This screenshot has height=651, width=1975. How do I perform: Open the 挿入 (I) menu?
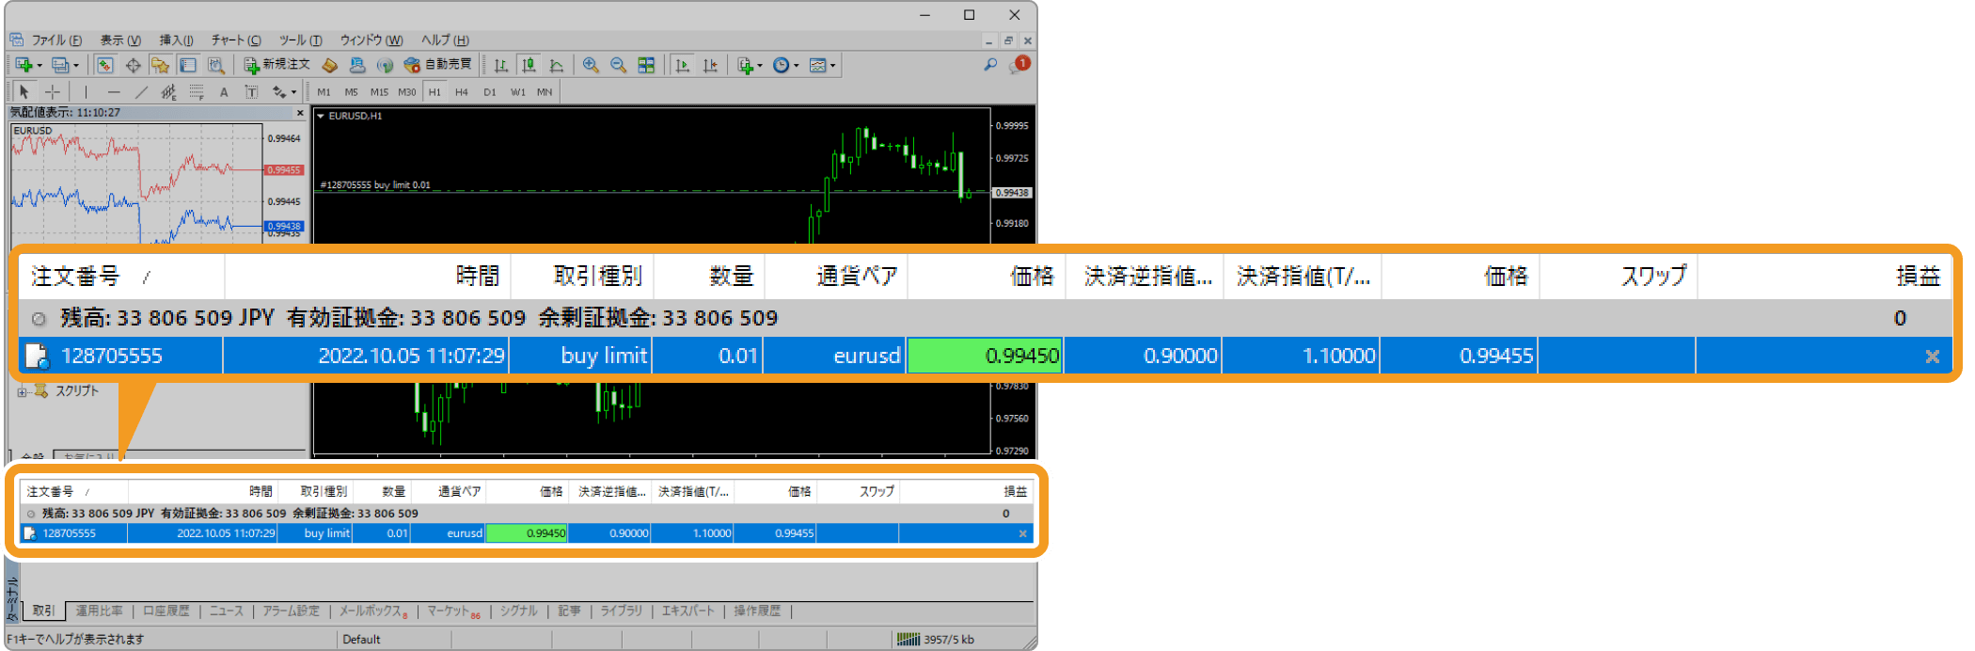coord(176,40)
